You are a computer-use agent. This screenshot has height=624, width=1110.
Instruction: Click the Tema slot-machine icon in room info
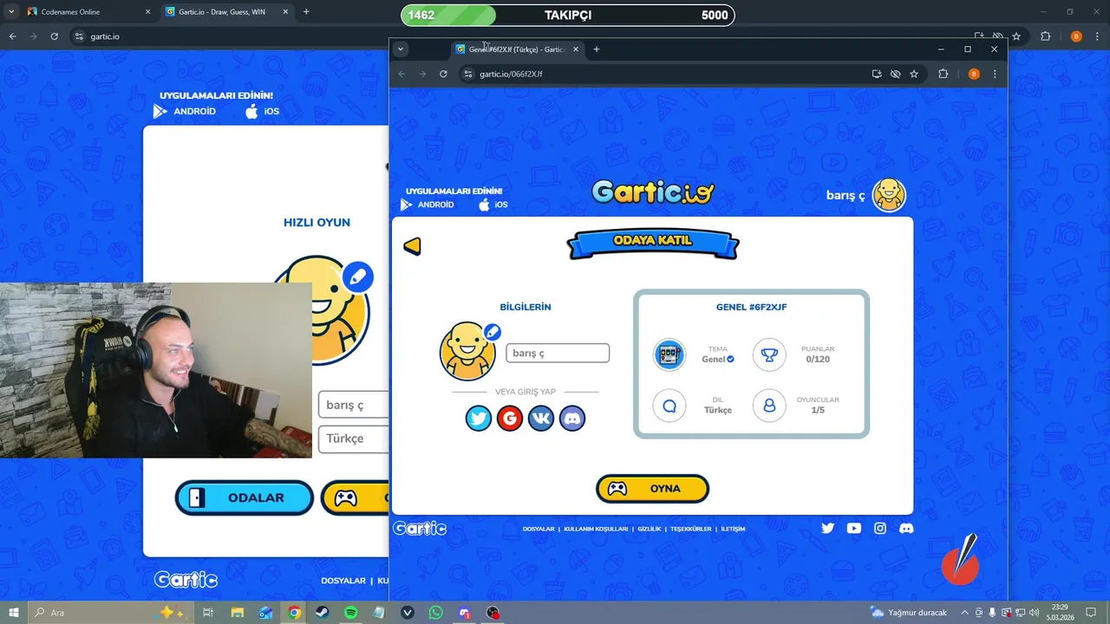[669, 354]
